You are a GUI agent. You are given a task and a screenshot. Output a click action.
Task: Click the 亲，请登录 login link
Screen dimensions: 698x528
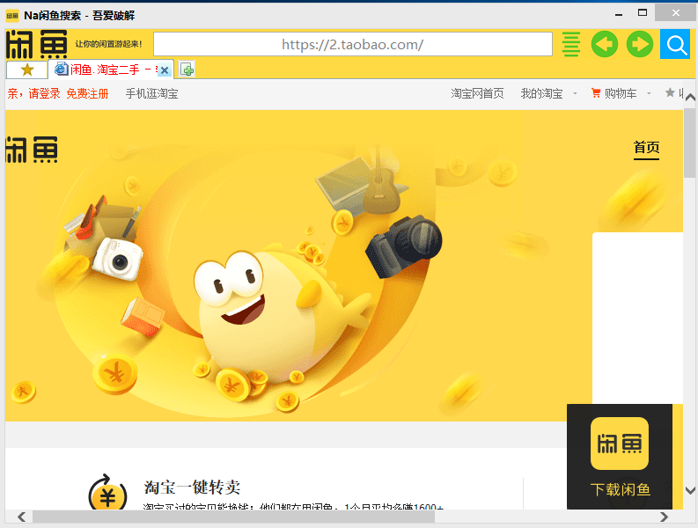coord(33,93)
